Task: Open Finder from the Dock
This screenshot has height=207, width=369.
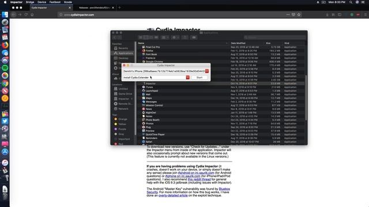Action: tap(5, 14)
